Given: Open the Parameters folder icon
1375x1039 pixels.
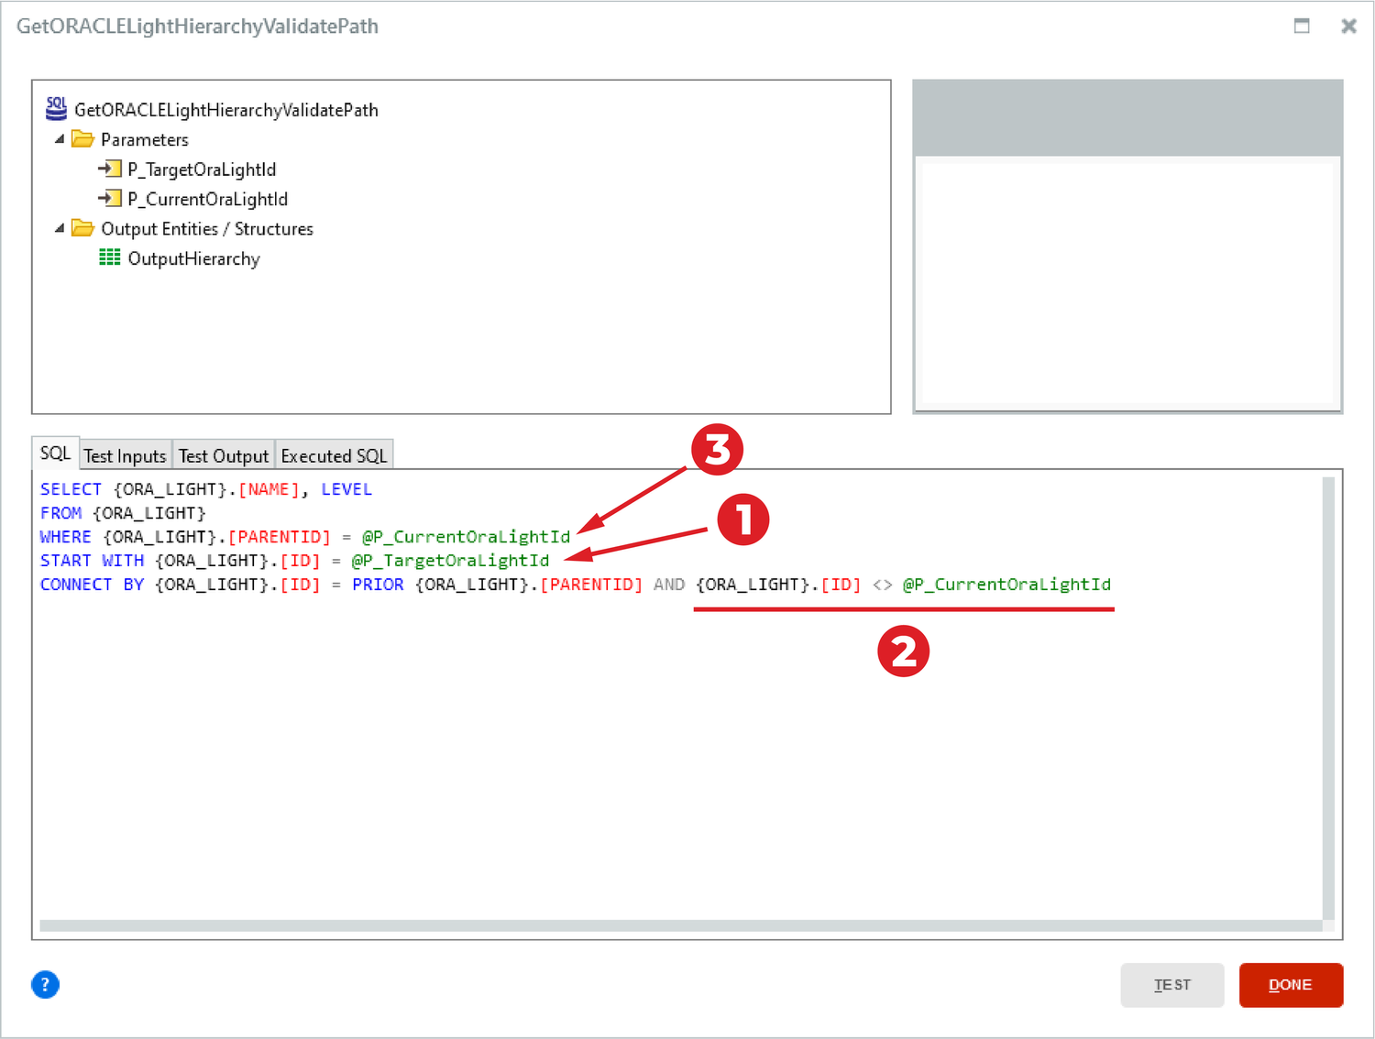Looking at the screenshot, I should pos(82,138).
